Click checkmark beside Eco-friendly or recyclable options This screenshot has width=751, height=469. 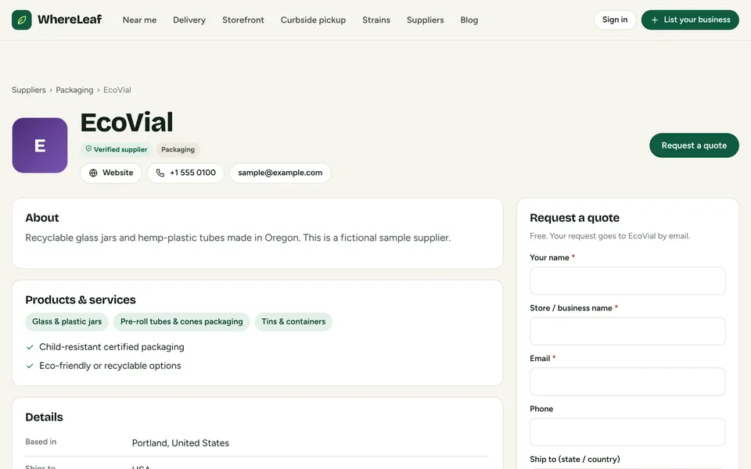tap(30, 366)
